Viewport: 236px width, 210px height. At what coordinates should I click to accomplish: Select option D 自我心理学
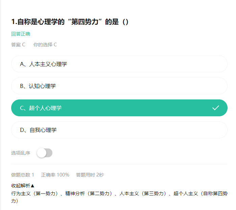119,130
